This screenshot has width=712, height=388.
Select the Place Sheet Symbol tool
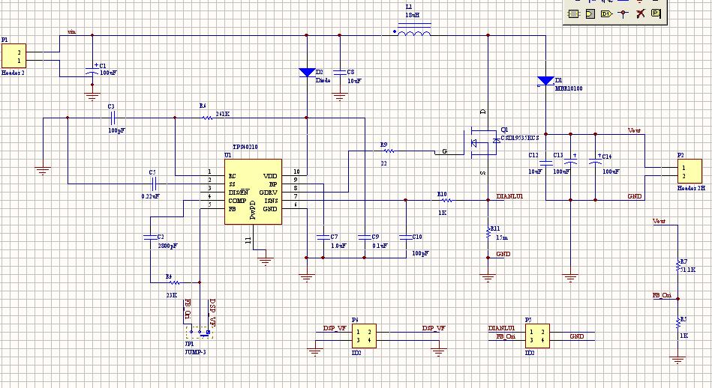574,13
